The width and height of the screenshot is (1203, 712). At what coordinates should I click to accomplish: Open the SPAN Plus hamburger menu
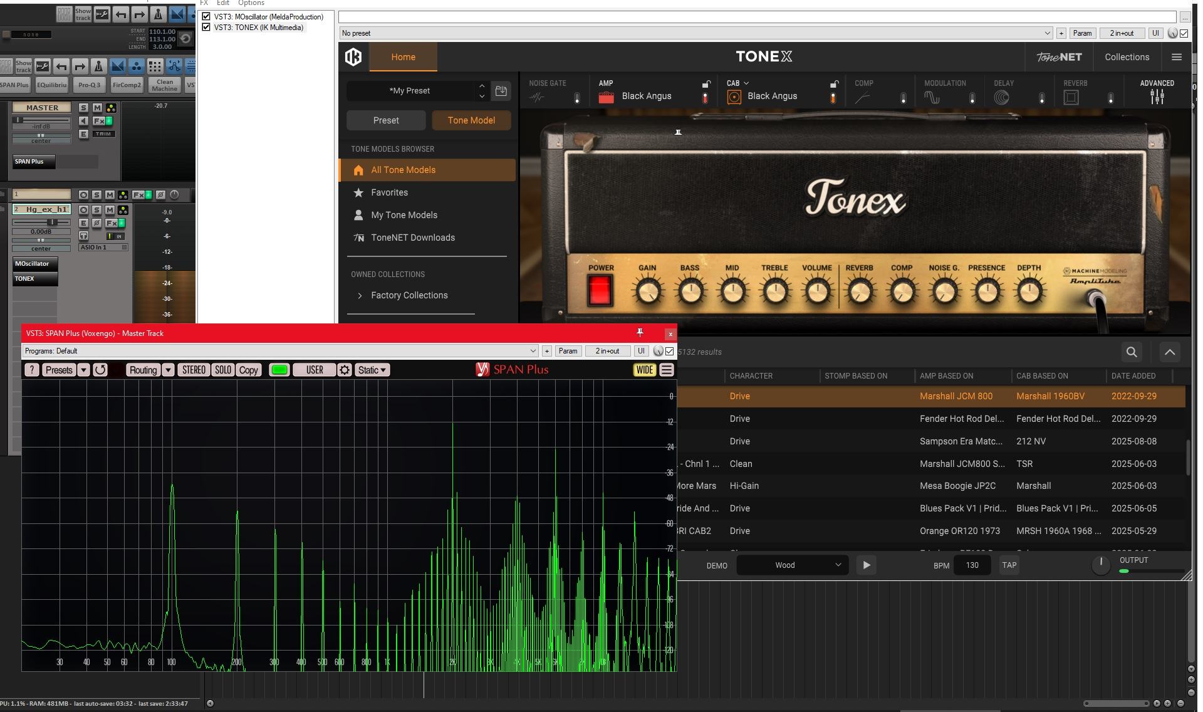pyautogui.click(x=666, y=370)
